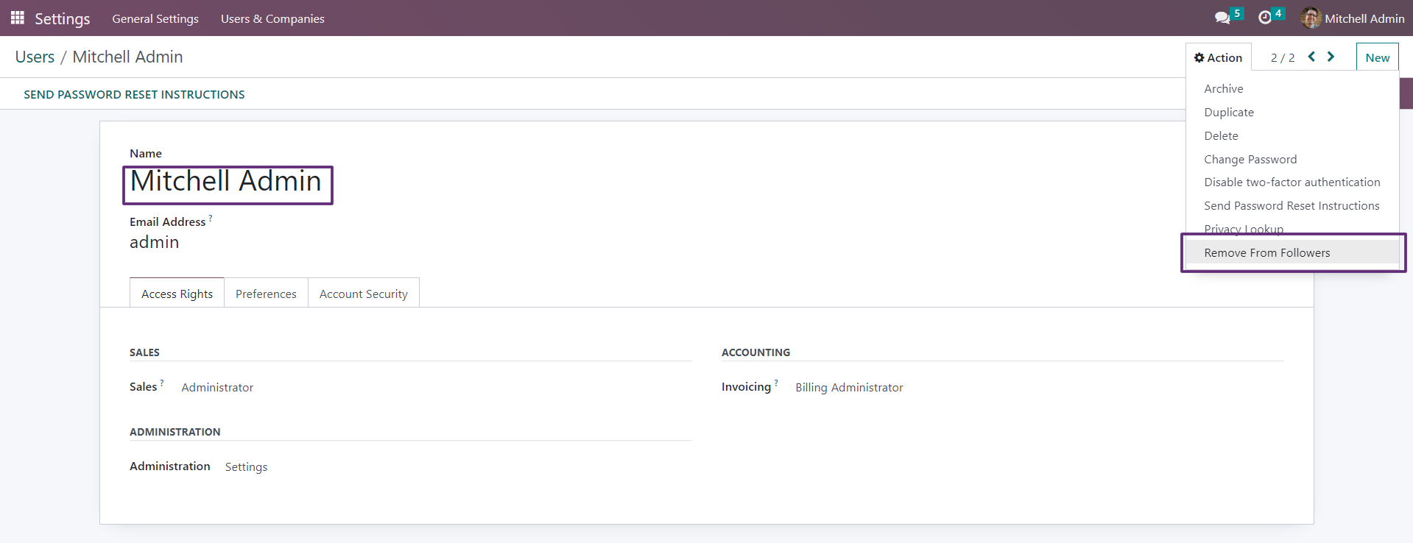Click the Administration field label
Screen dimensions: 1413x543
[x=170, y=466]
